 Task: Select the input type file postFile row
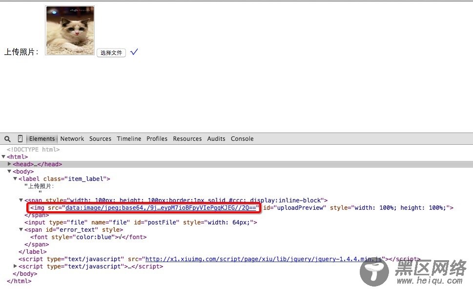tap(141, 222)
